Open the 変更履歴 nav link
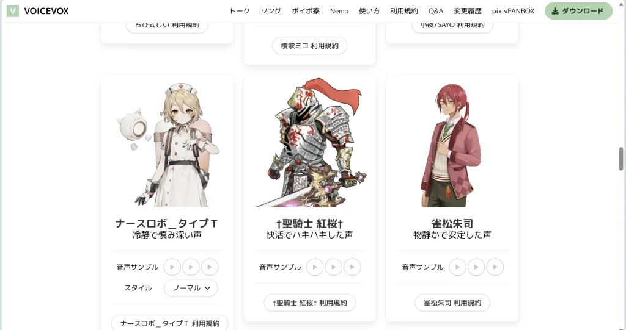This screenshot has height=330, width=626. pos(468,11)
